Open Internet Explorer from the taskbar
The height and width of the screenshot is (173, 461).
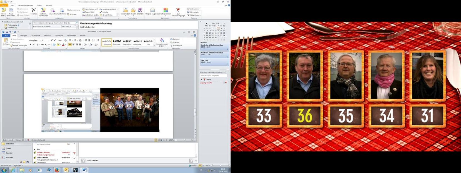point(13,170)
